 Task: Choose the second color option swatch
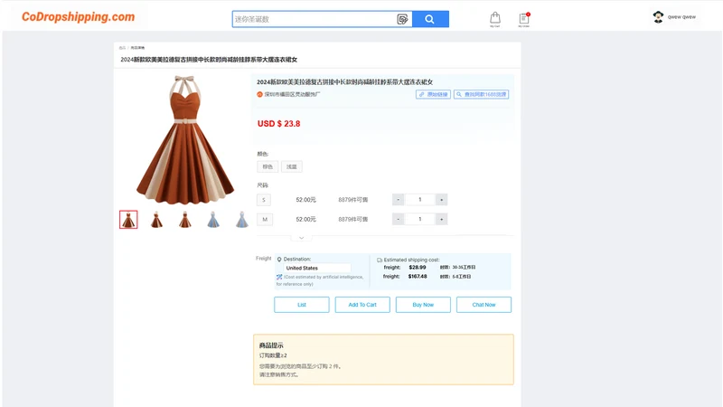(292, 166)
